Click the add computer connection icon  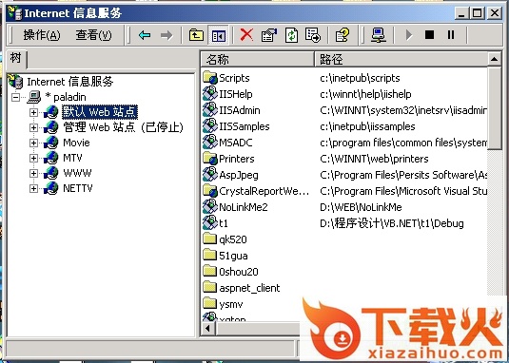[379, 34]
